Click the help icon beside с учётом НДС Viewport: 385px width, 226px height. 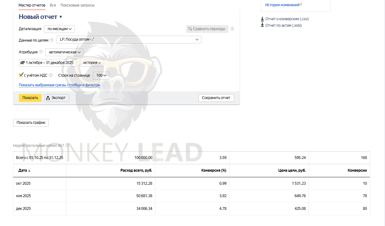point(51,75)
